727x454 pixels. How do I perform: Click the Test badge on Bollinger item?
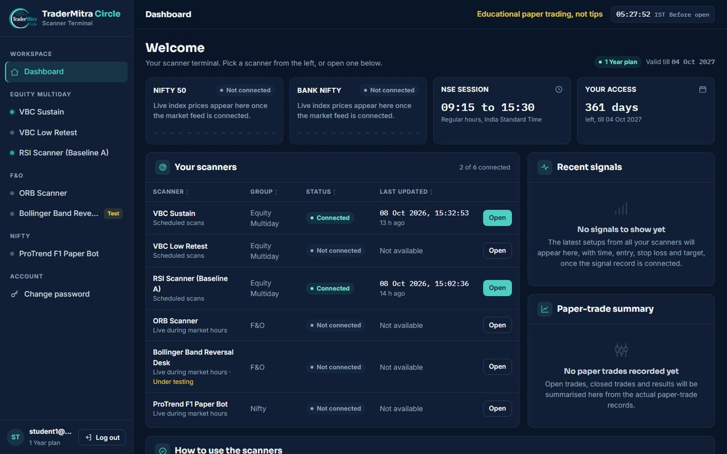pyautogui.click(x=113, y=214)
